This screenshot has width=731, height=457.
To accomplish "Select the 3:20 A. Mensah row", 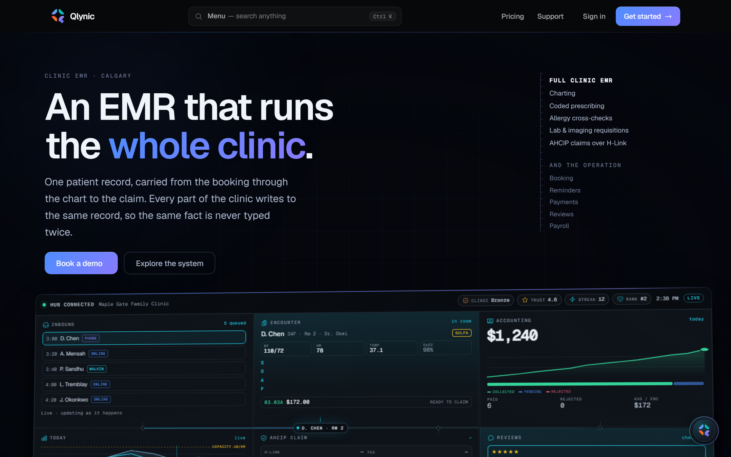I will click(x=144, y=353).
